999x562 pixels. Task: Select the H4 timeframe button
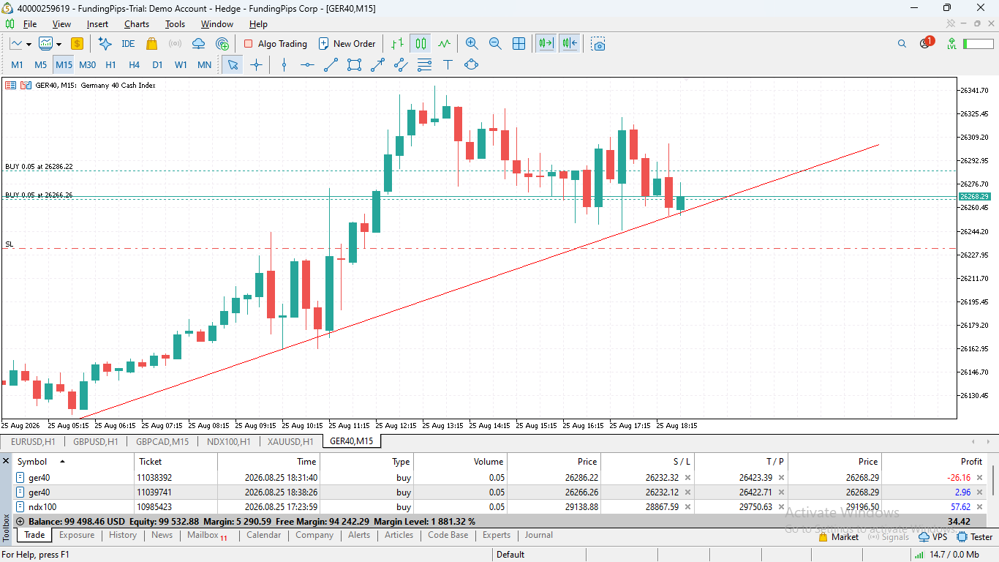135,64
